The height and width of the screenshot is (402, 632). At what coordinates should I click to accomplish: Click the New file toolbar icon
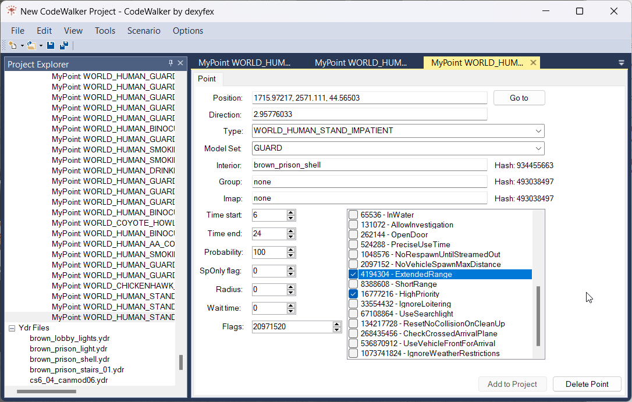click(13, 45)
